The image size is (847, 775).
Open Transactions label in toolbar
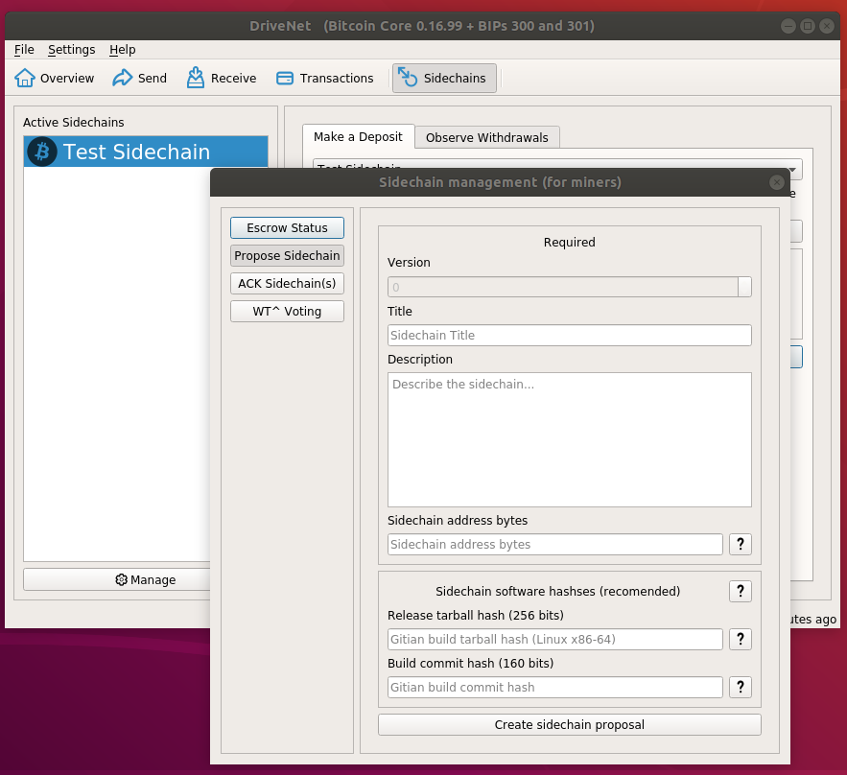[337, 79]
